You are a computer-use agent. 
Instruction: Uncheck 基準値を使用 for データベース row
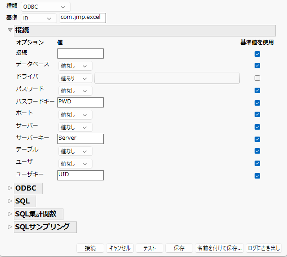pos(257,66)
